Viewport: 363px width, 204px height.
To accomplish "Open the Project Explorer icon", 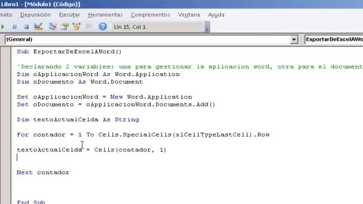I will [53, 27].
